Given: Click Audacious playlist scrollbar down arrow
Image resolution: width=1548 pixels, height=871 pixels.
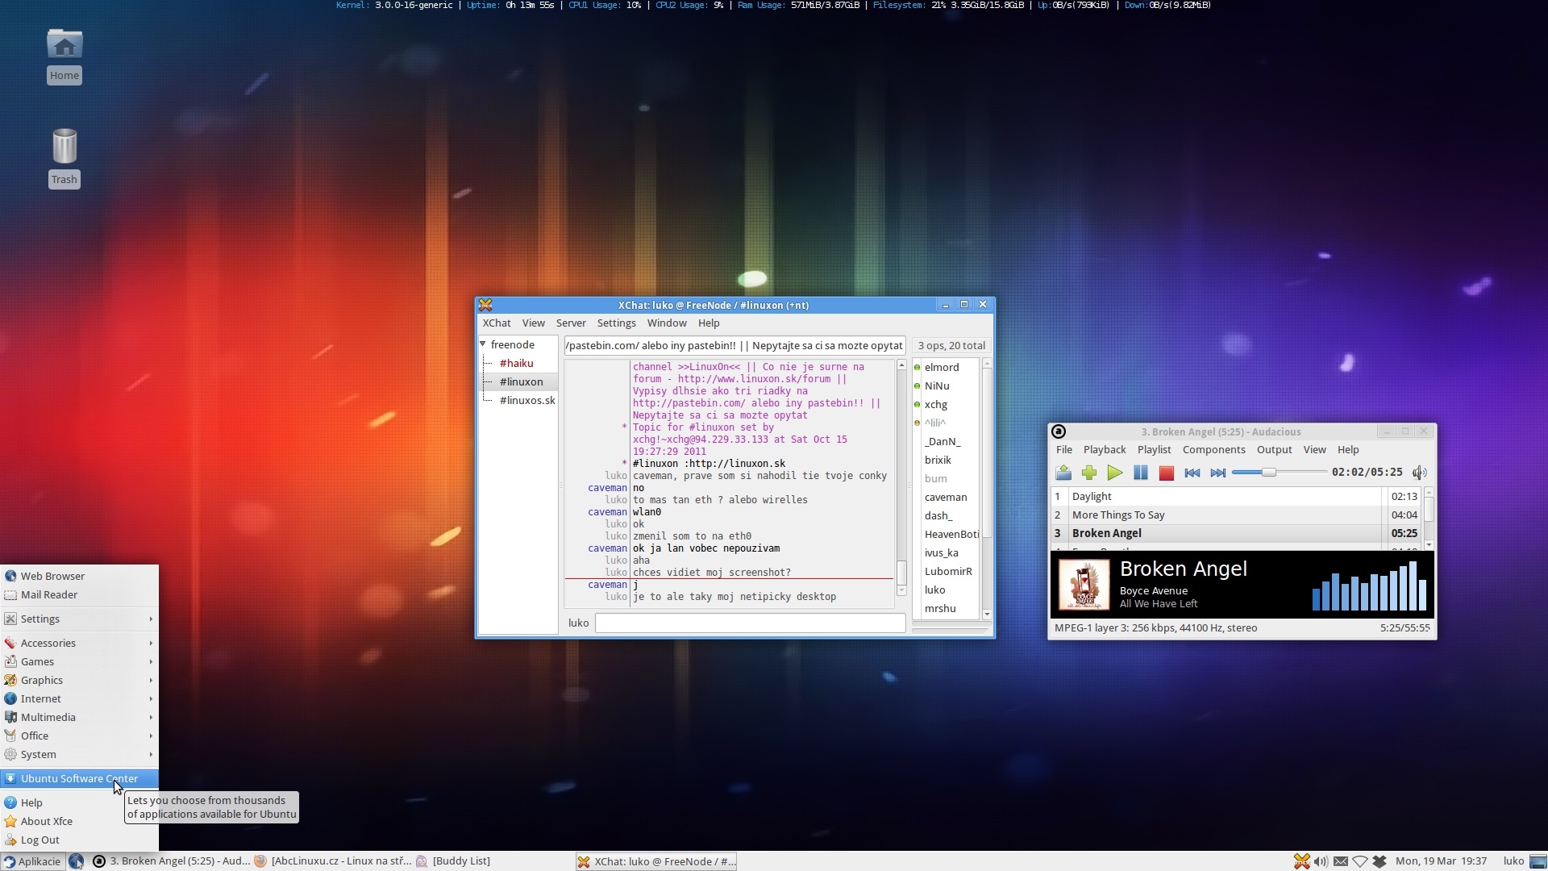Looking at the screenshot, I should coord(1429,545).
